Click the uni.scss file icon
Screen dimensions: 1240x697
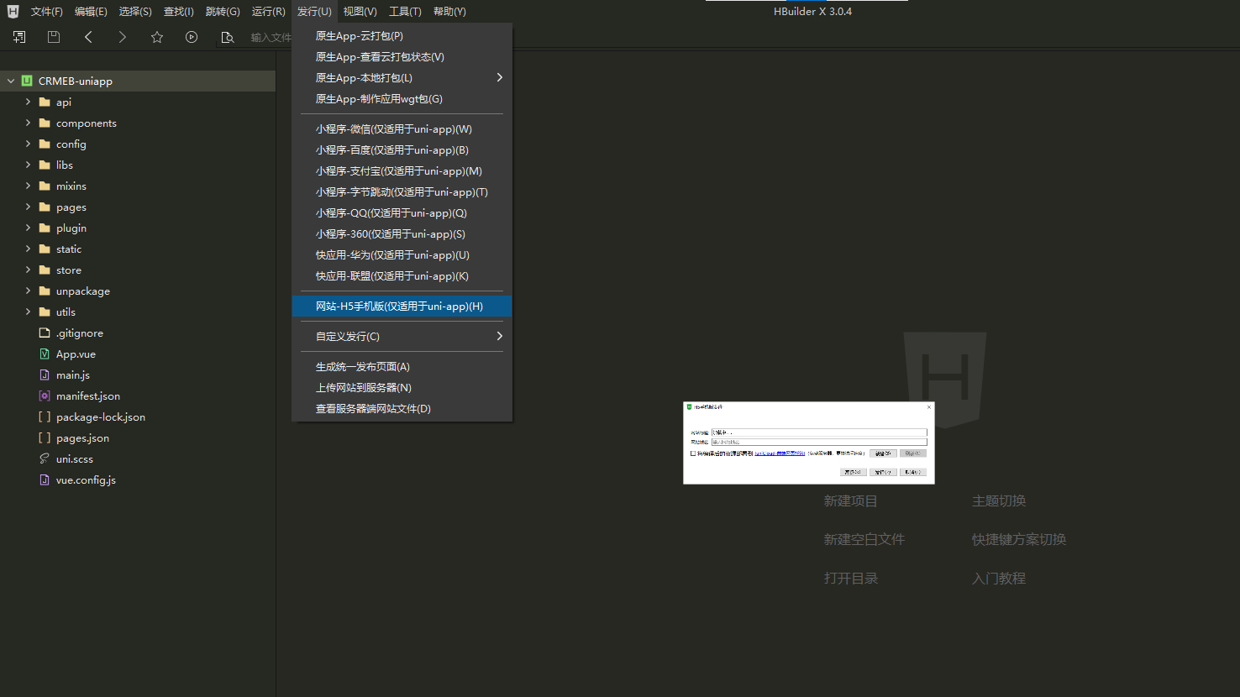pyautogui.click(x=45, y=459)
